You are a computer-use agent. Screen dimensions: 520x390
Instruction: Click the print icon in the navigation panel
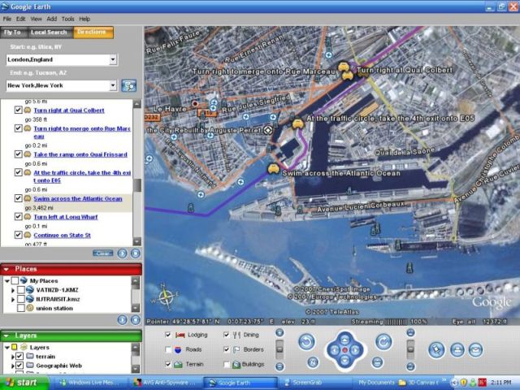pyautogui.click(x=457, y=349)
